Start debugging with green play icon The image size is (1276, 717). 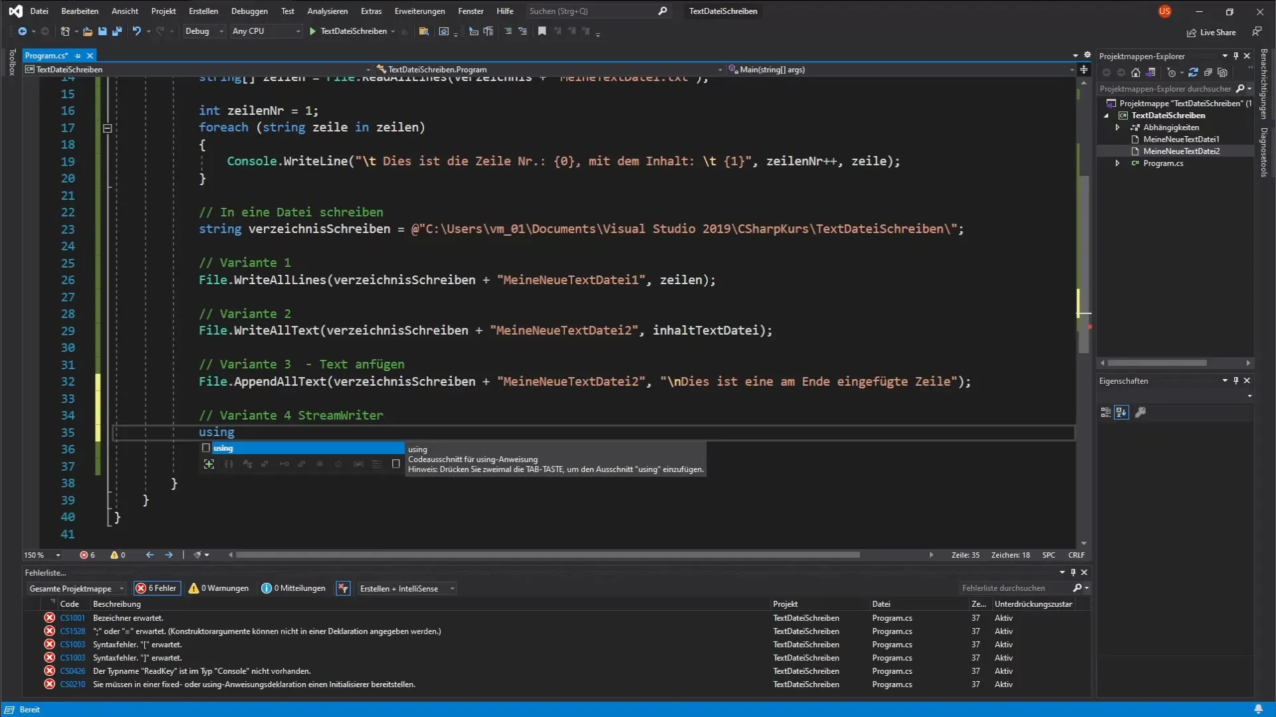312,31
